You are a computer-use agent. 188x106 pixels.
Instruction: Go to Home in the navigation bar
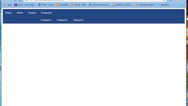(9, 13)
